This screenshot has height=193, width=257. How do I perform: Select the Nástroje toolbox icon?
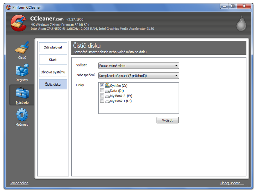click(22, 94)
